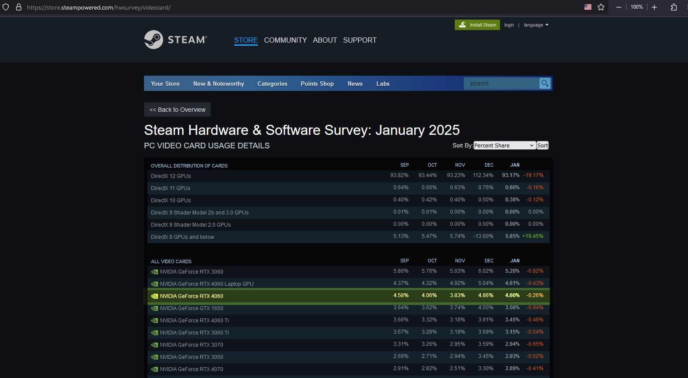Zoom in with the plus icon
Viewport: 688px width, 378px height.
click(x=654, y=7)
